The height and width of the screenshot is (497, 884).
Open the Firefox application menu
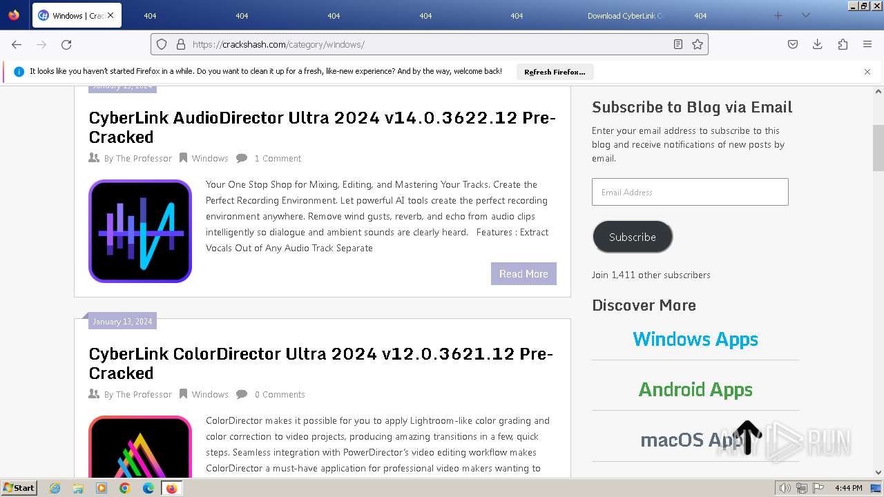(867, 44)
